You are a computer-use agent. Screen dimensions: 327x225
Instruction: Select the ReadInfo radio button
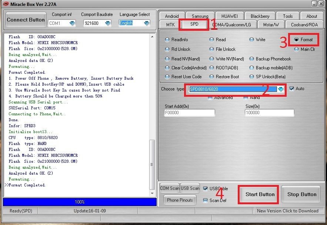[x=168, y=40]
